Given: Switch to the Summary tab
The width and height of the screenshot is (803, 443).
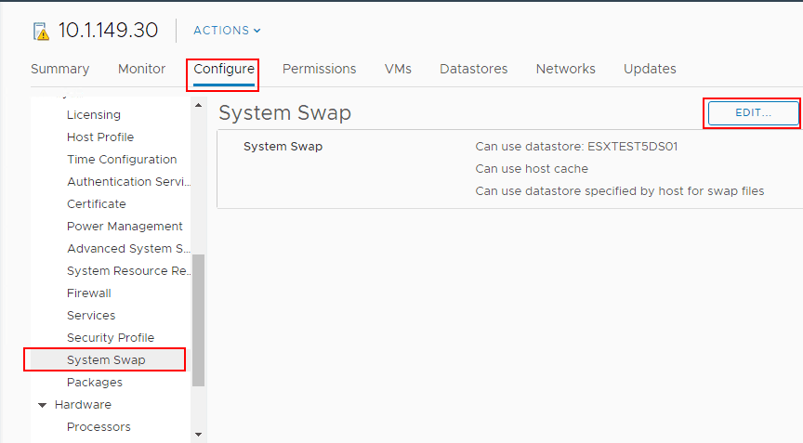Looking at the screenshot, I should tap(60, 69).
